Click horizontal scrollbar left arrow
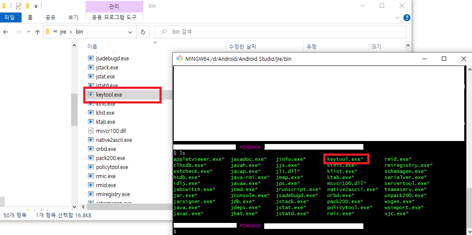The width and height of the screenshot is (472, 235). [83, 207]
